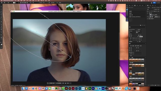
Task: Click the upper T type icon in panel strip
Action: [x=127, y=11]
